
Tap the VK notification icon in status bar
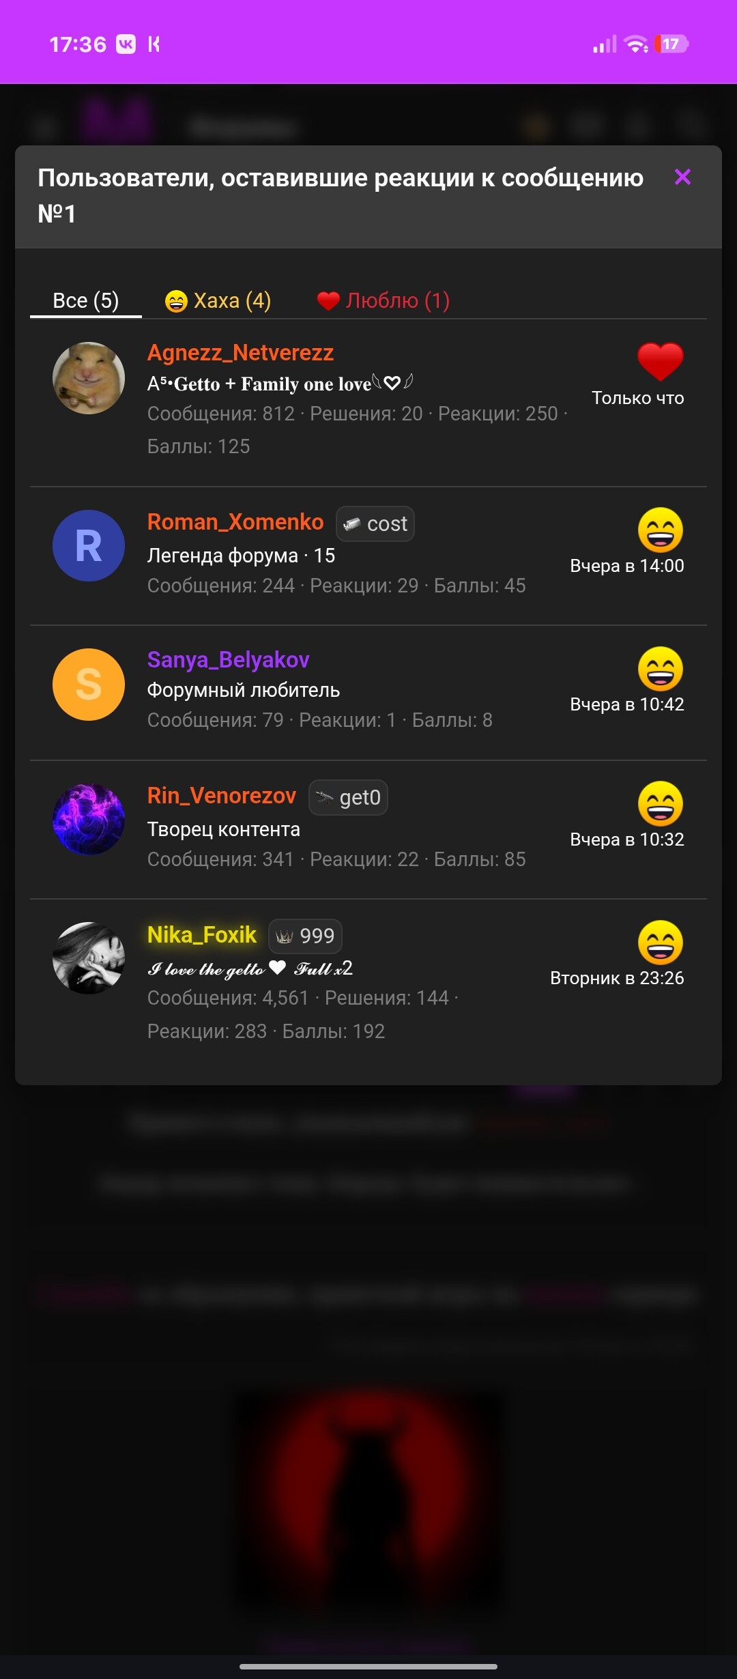pos(126,44)
